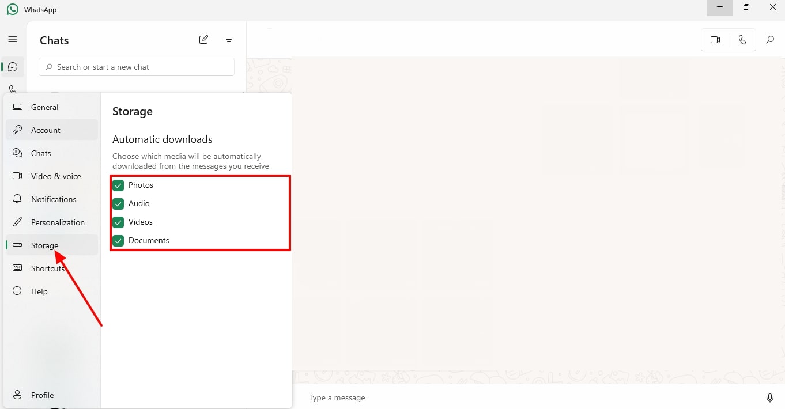Open the Chats tab in sidebar
Image resolution: width=785 pixels, height=409 pixels.
point(13,67)
